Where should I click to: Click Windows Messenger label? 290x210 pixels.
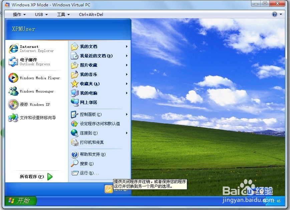click(x=37, y=91)
